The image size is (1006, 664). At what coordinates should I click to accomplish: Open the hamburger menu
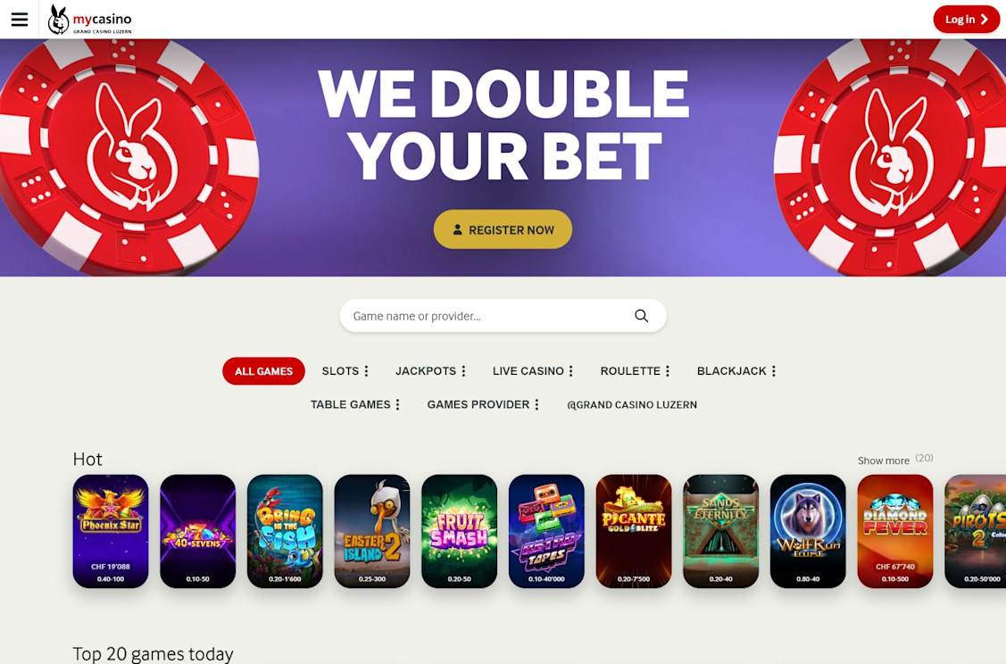(x=20, y=20)
